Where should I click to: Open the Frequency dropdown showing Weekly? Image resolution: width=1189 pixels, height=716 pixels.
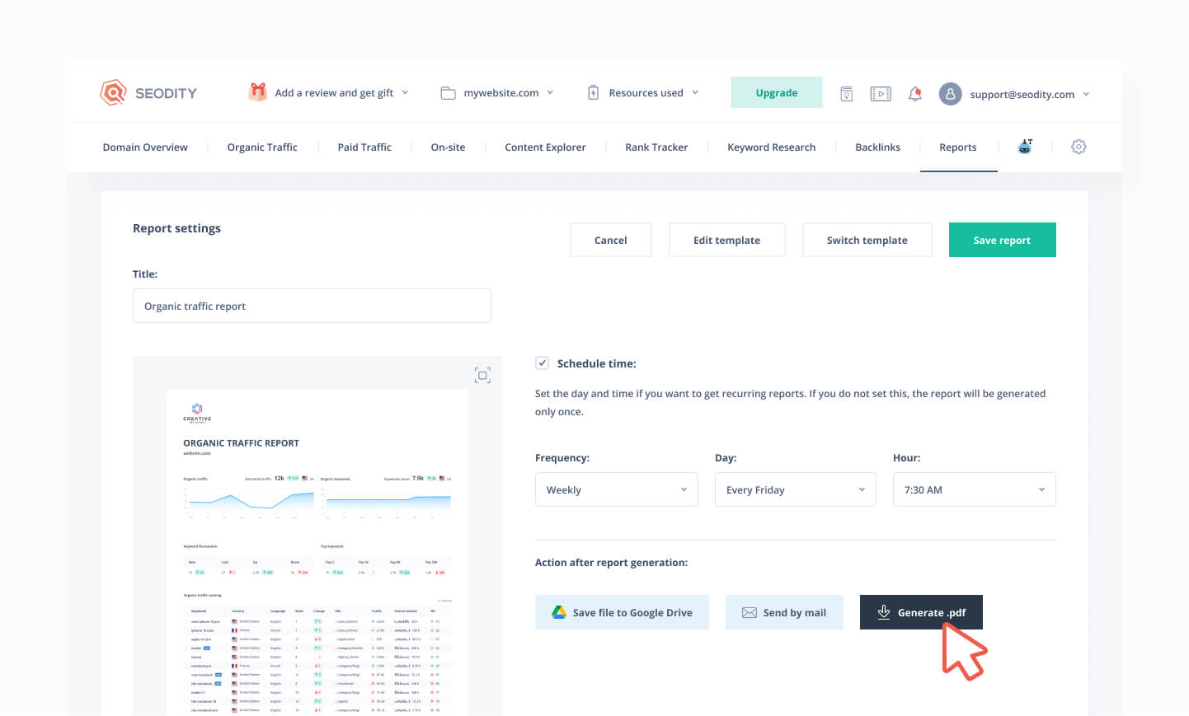tap(617, 489)
